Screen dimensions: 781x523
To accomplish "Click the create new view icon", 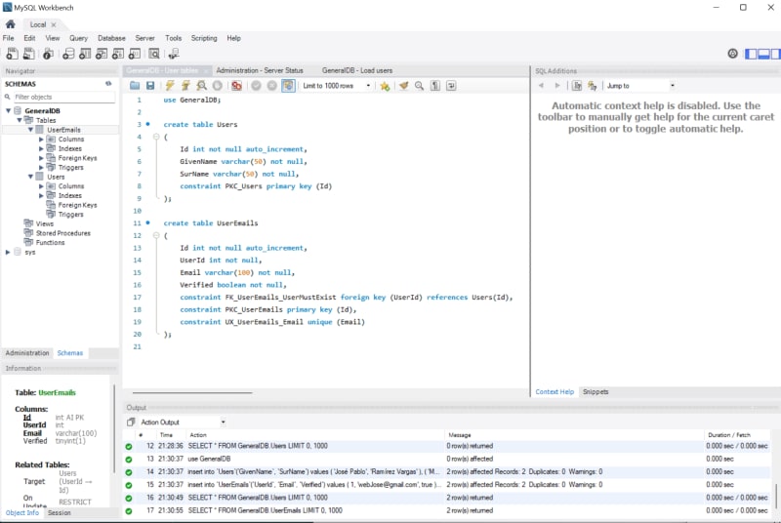I will point(102,54).
